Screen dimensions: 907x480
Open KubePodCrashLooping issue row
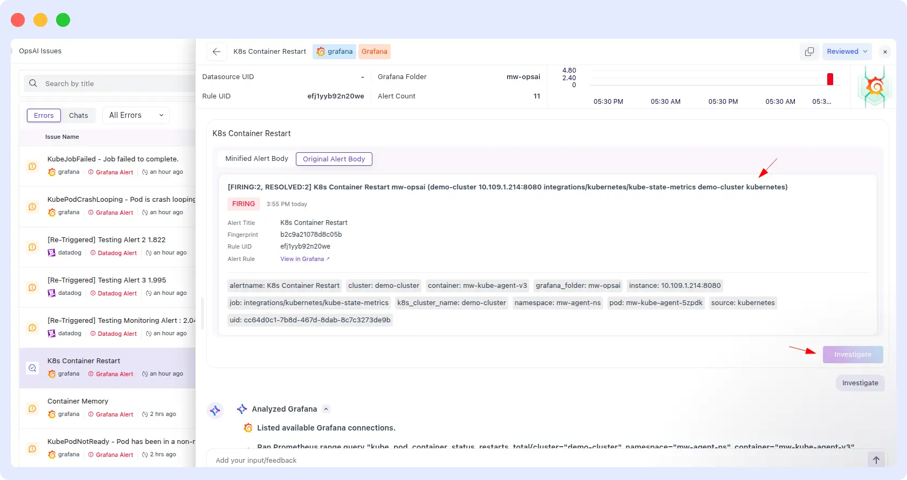[x=107, y=207]
